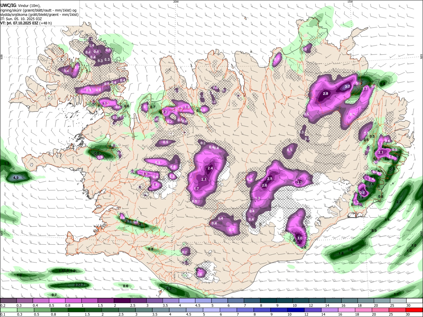The image size is (423, 317).
Task: Pick the 0.3 swatch in the green rain scale
Action: coord(25,310)
